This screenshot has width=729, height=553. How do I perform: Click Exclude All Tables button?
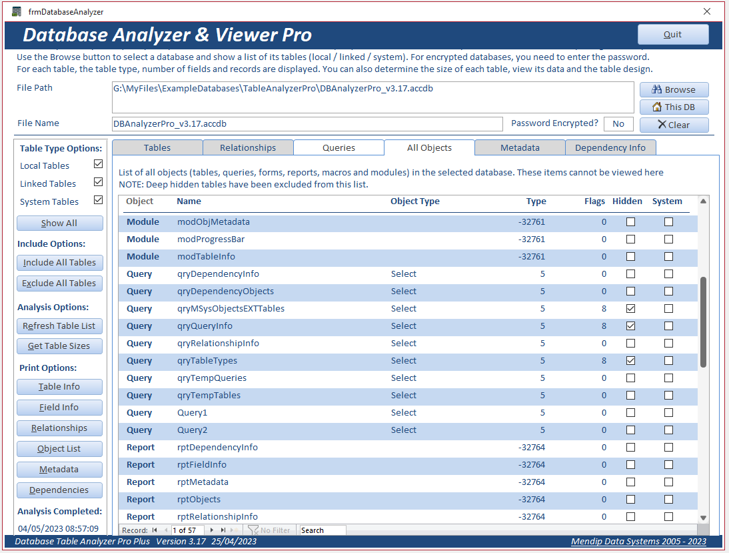coord(59,283)
